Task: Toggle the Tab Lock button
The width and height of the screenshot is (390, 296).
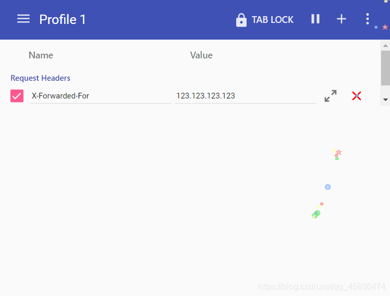Action: pyautogui.click(x=265, y=20)
